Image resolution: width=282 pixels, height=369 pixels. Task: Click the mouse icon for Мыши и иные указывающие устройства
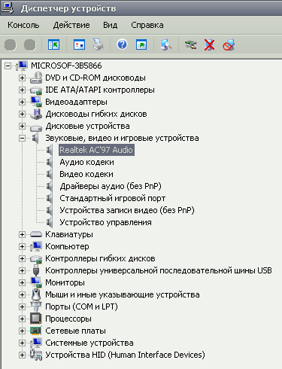(x=36, y=294)
